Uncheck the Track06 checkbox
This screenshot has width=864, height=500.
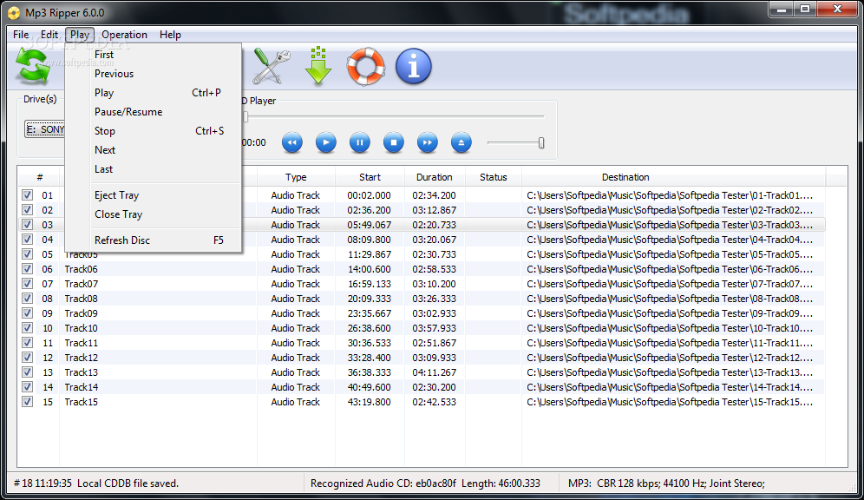pyautogui.click(x=27, y=269)
